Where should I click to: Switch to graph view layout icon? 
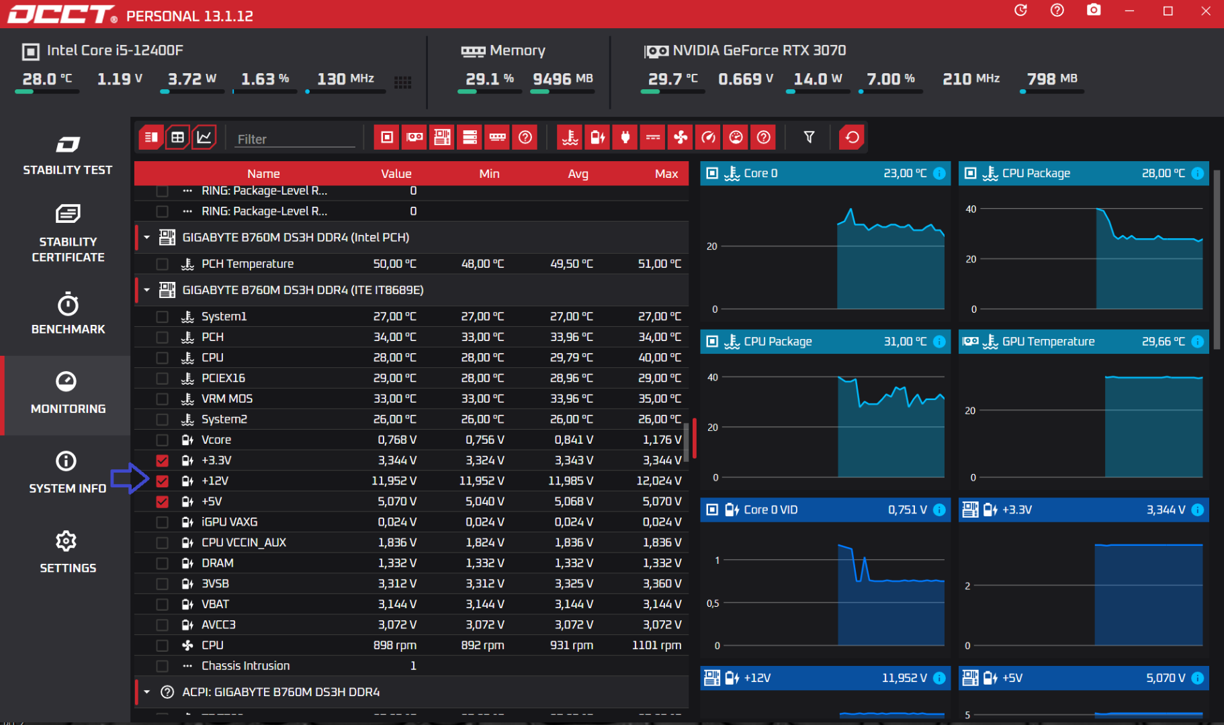coord(204,138)
